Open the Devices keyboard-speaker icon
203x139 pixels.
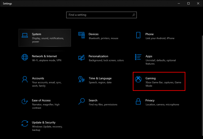[x=81, y=35]
